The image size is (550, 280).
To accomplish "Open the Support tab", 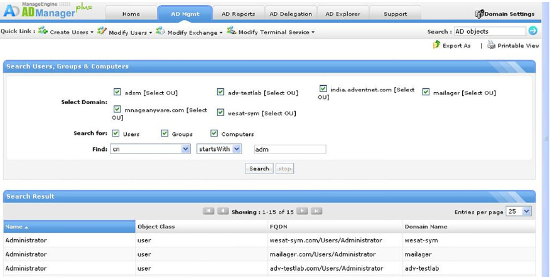I will click(396, 14).
